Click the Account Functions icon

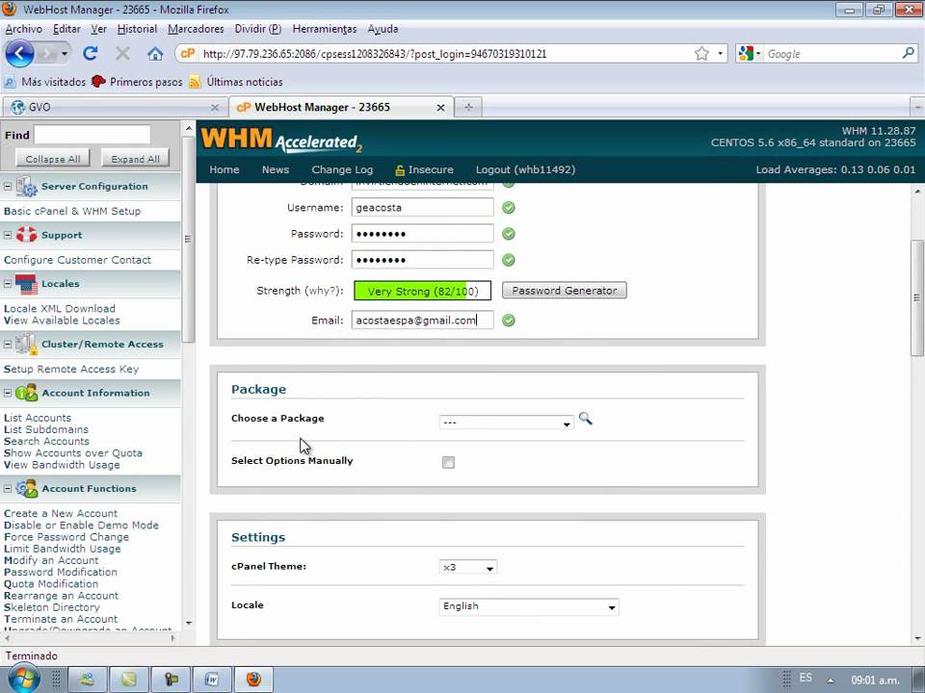(27, 489)
